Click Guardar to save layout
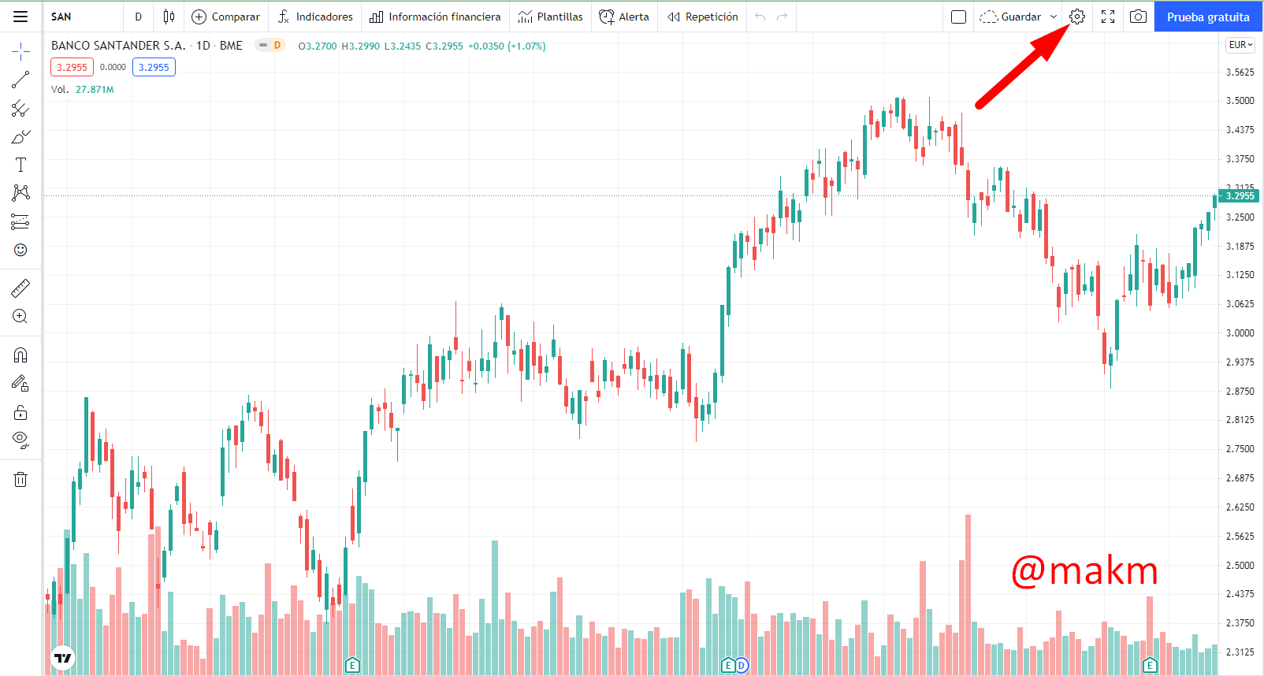The image size is (1264, 676). pos(1010,17)
